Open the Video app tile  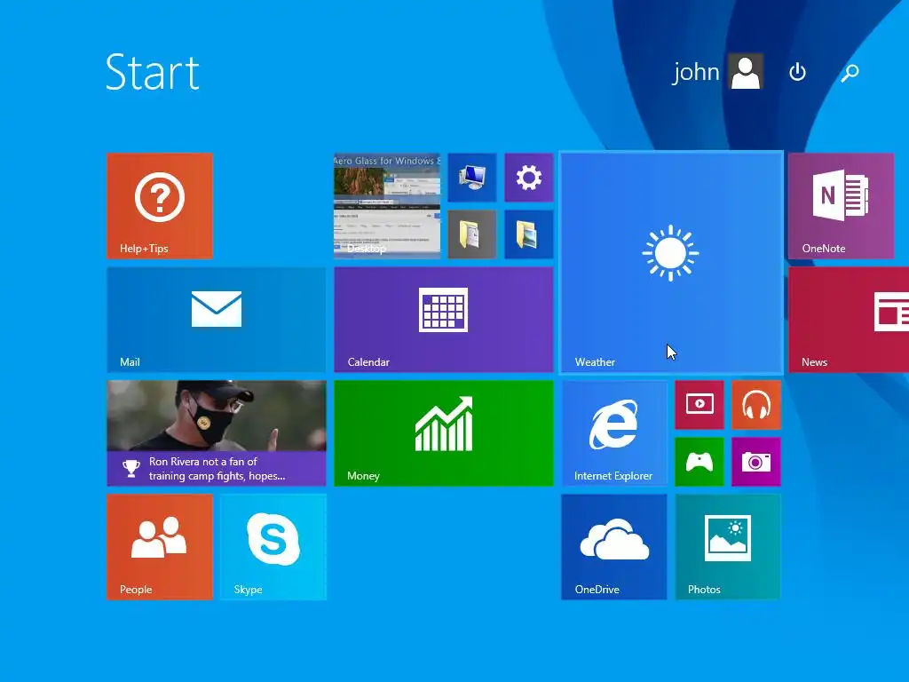(700, 405)
